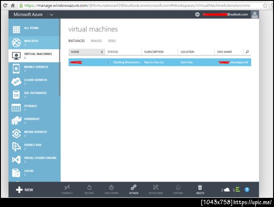Screen dimensions: 274x207
Task: Click the outlook.com account email
Action: [x=226, y=15]
